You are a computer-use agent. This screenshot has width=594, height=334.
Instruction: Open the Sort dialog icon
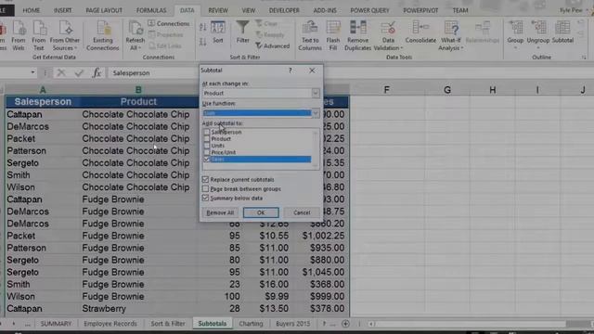point(218,32)
